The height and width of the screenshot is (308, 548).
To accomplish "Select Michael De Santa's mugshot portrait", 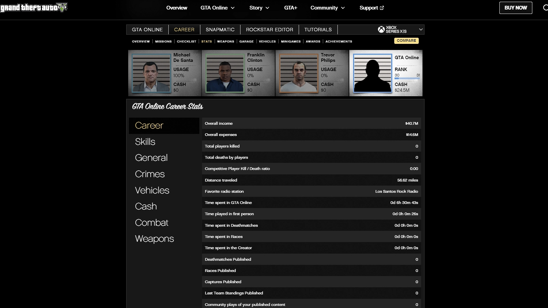I will point(151,73).
